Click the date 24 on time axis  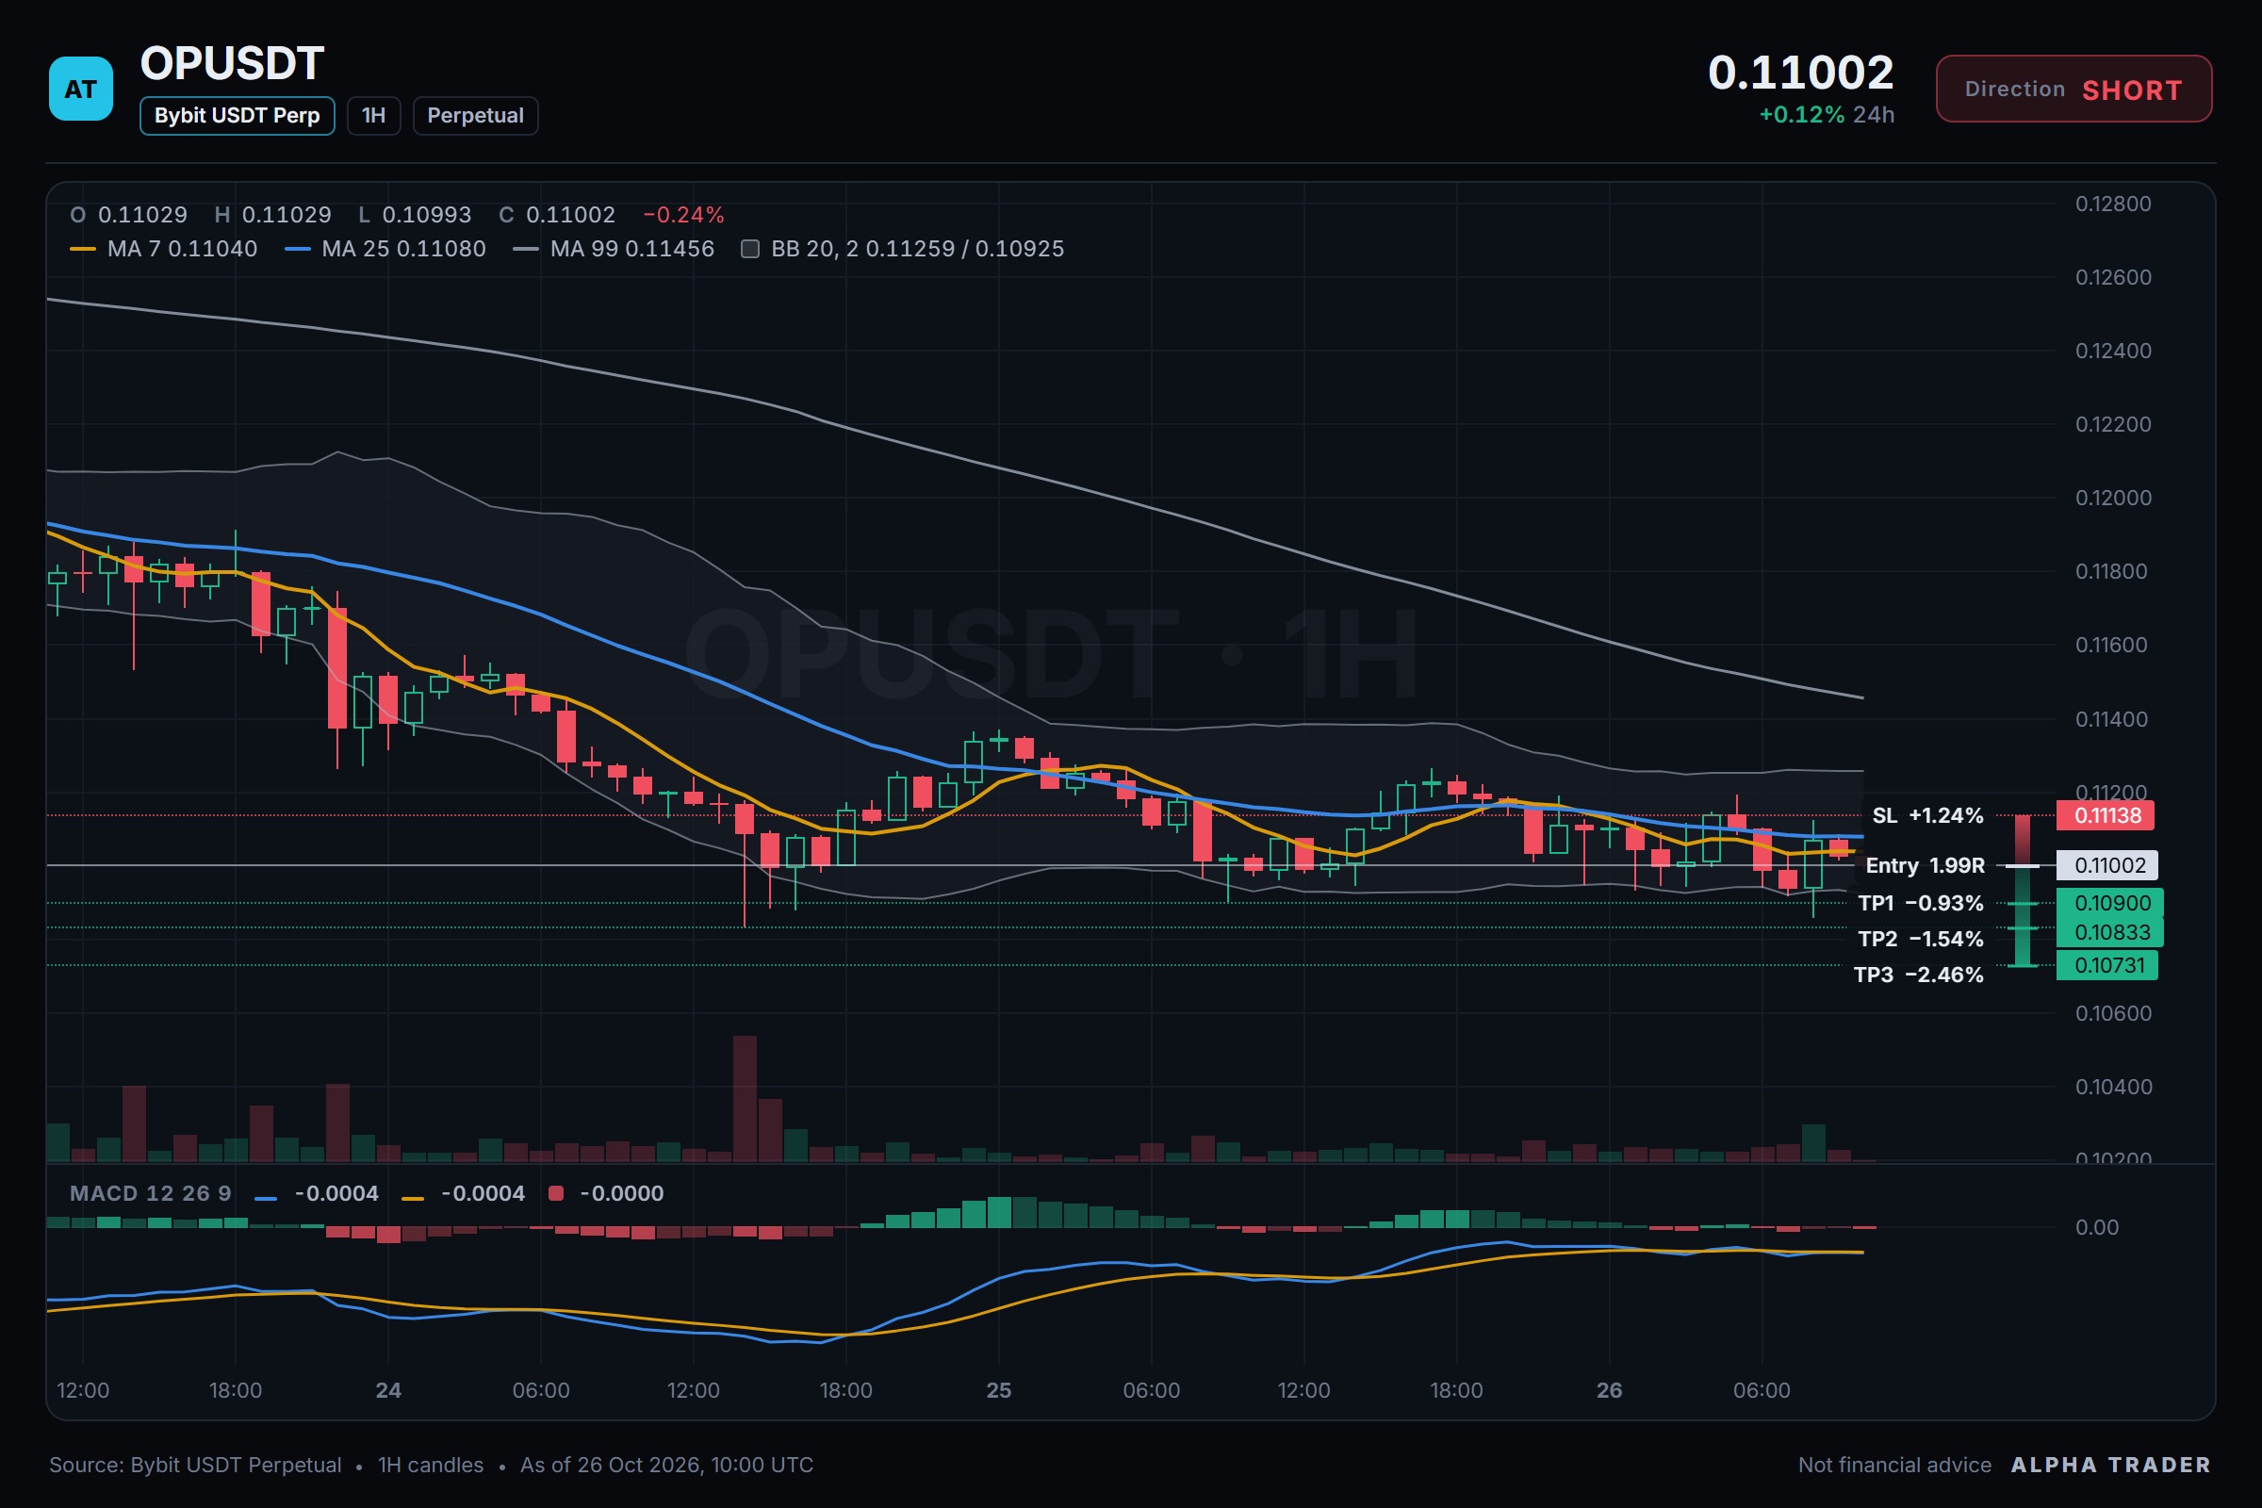click(x=388, y=1389)
